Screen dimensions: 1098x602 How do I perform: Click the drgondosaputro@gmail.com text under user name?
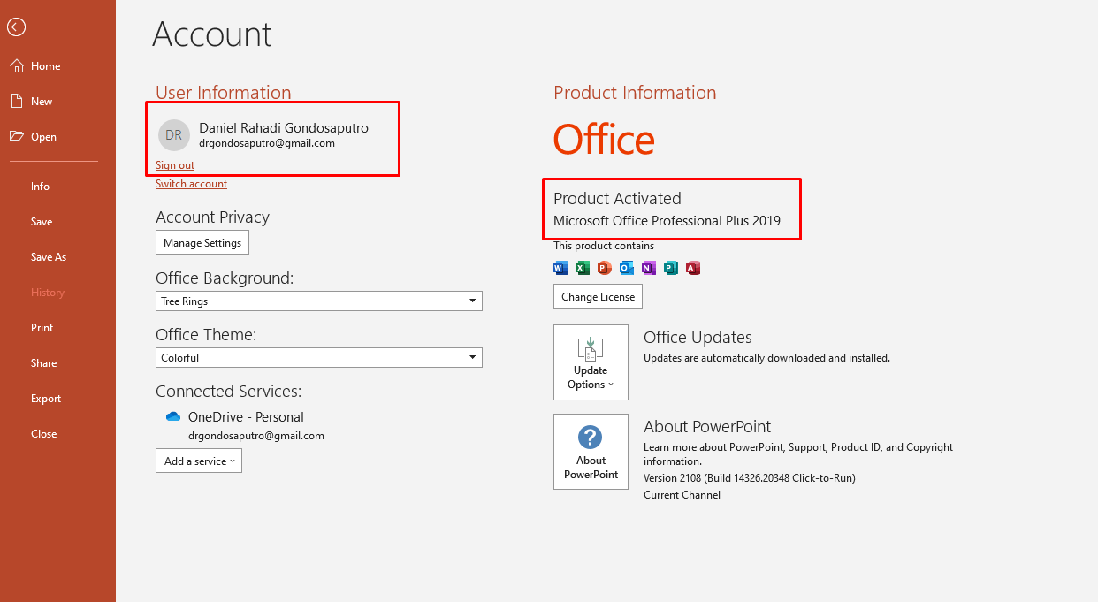(267, 143)
